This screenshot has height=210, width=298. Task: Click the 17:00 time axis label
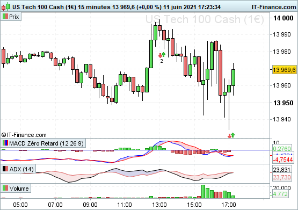coord(229,205)
